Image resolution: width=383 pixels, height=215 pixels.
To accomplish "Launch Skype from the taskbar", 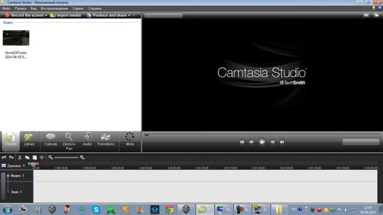I will coord(96,210).
